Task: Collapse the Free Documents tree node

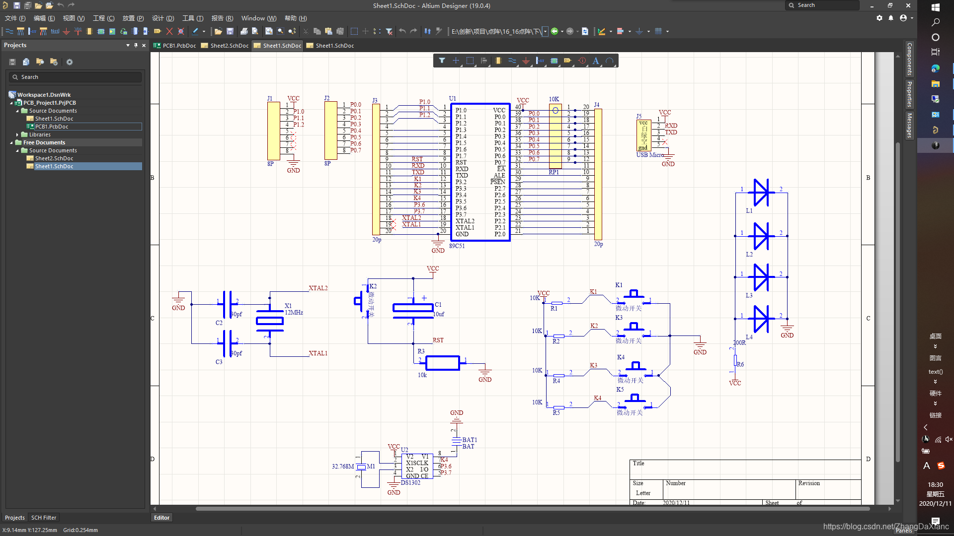Action: (11, 143)
